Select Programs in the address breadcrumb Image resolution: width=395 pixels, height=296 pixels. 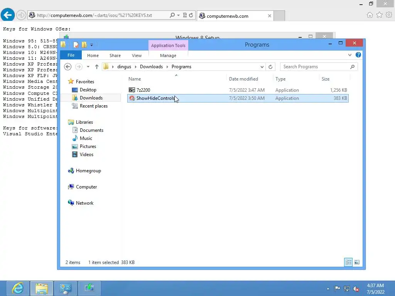pyautogui.click(x=181, y=67)
